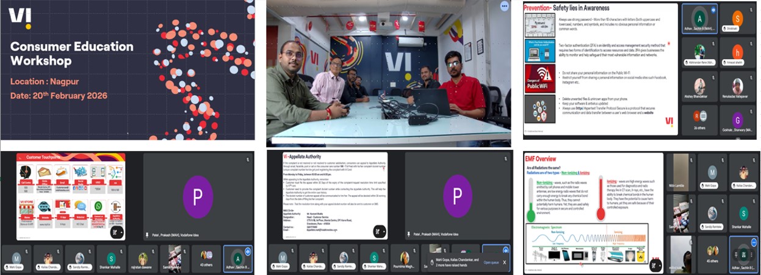Click the Open queue link
761x275 pixels.
491,262
